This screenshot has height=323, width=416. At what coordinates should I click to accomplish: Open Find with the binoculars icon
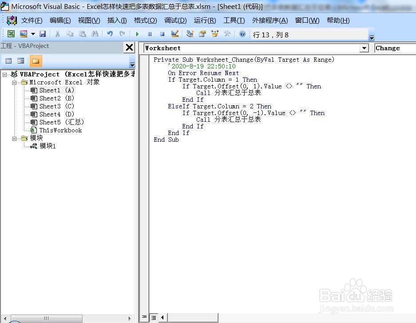(x=95, y=34)
